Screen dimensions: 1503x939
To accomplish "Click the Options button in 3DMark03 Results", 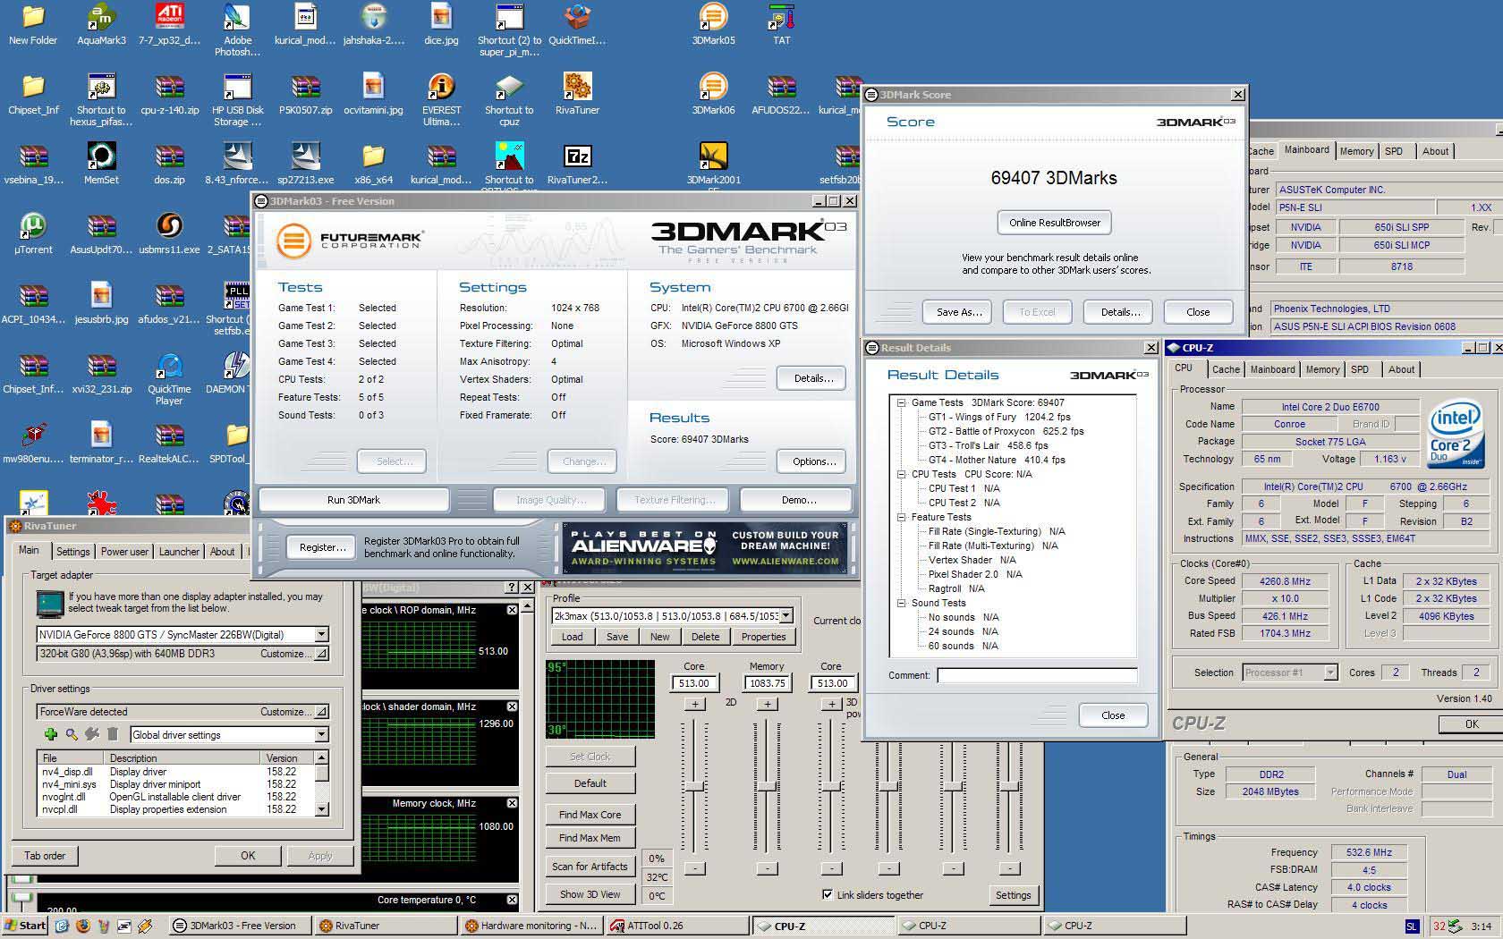I will 812,461.
